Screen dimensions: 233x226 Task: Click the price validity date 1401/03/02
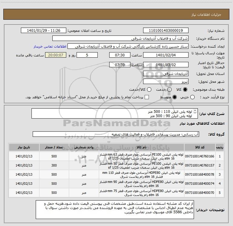(x=166, y=65)
